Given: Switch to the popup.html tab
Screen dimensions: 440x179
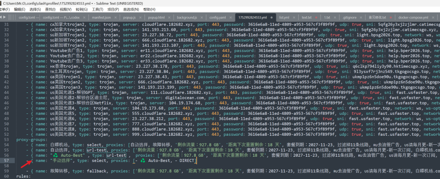Looking at the screenshot, I should [x=156, y=18].
